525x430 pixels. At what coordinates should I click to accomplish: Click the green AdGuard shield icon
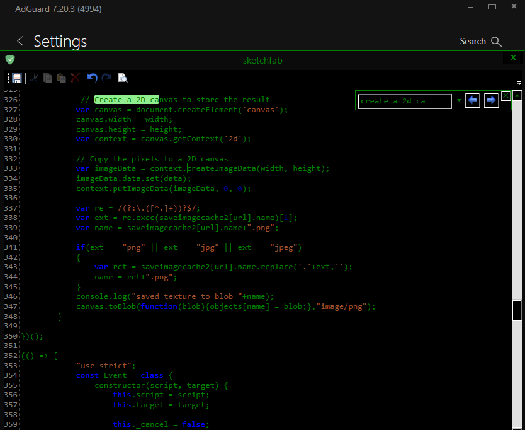10,60
